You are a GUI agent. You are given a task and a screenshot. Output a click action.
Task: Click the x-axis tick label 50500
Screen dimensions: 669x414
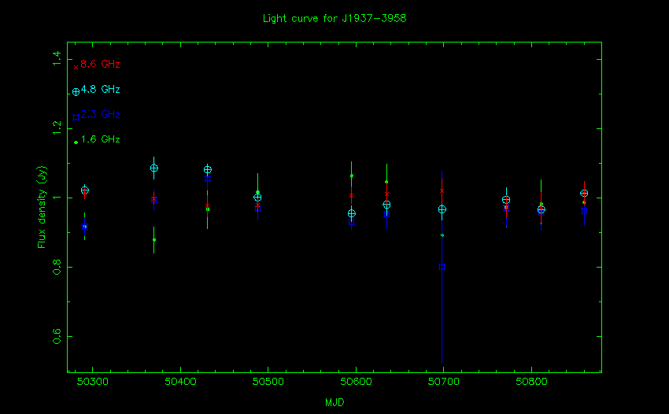tap(268, 382)
